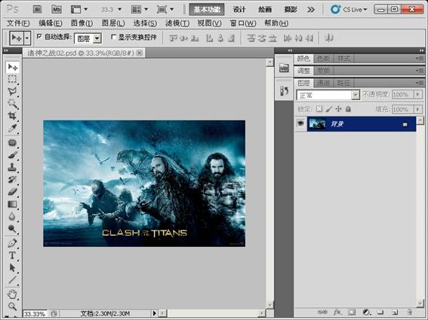This screenshot has height=320, width=428.
Task: Open the 不透明度 slider arrow
Action: tap(418, 95)
